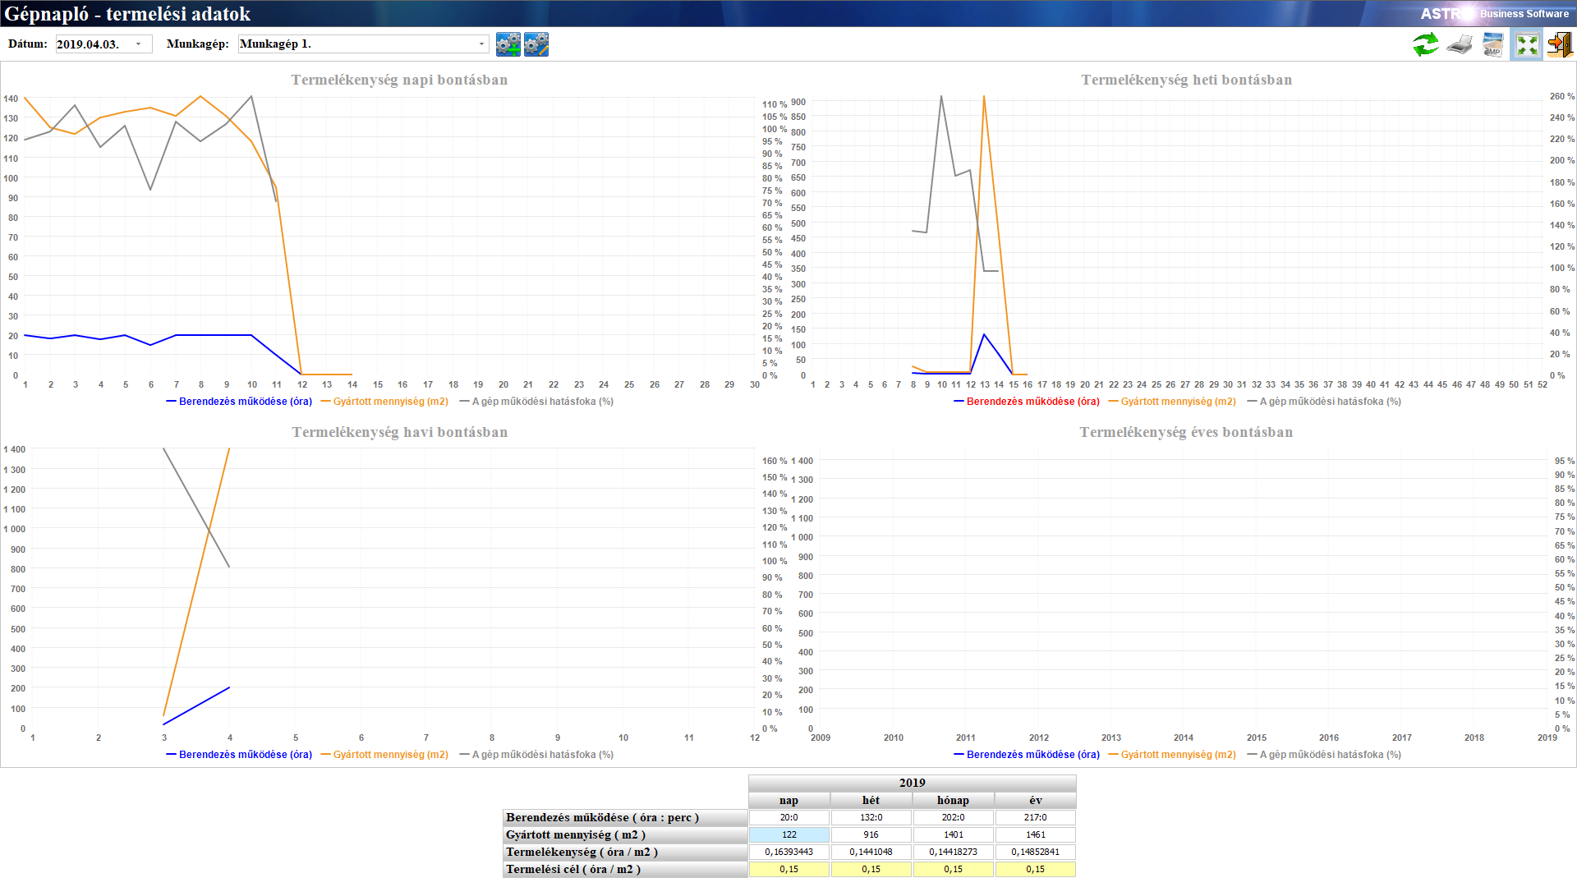This screenshot has width=1577, height=887.
Task: Open the Dátum date picker dropdown arrow
Action: pos(139,44)
